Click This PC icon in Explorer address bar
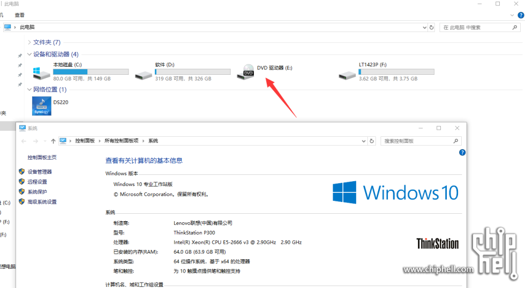The height and width of the screenshot is (288, 525). coord(7,27)
